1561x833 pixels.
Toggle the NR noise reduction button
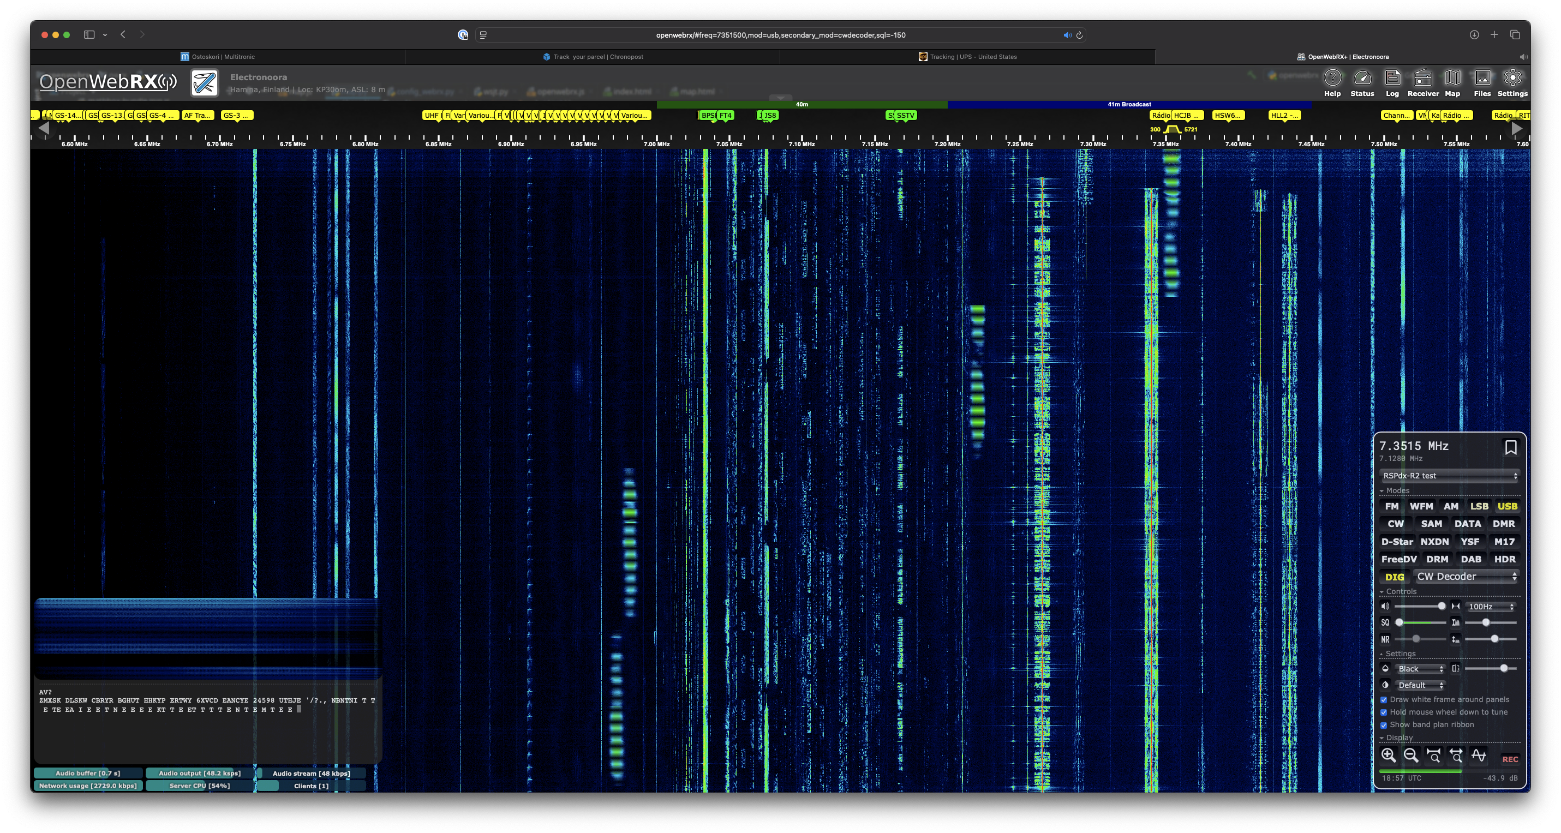click(x=1385, y=639)
